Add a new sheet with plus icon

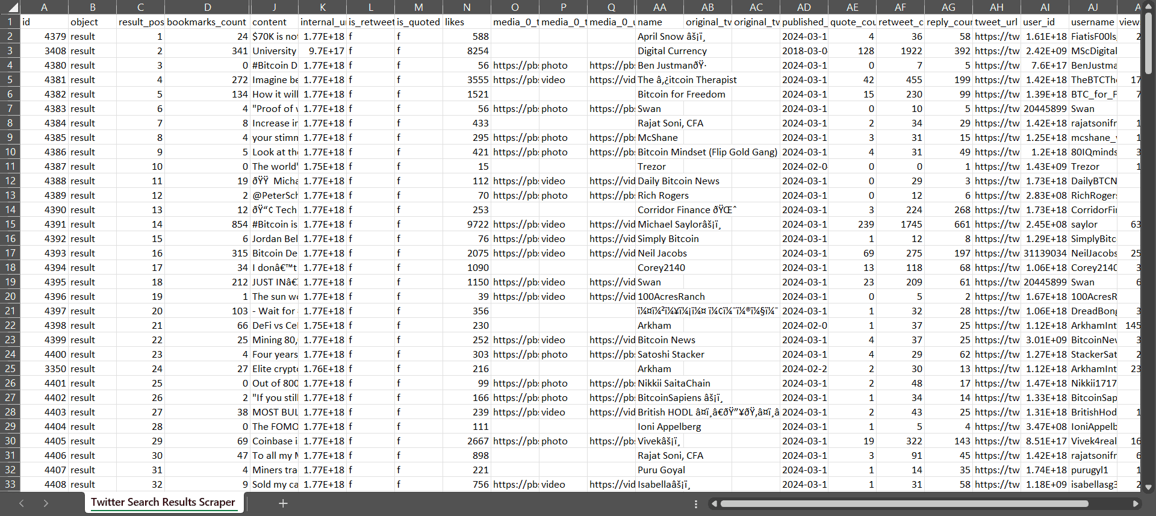click(x=283, y=503)
